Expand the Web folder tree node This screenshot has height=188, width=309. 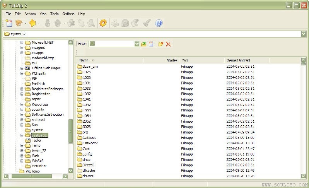click(22, 156)
